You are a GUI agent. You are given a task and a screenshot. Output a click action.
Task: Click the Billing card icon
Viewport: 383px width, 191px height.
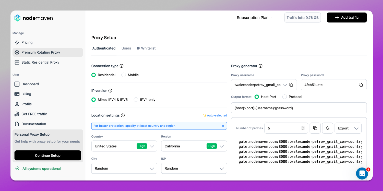17,94
